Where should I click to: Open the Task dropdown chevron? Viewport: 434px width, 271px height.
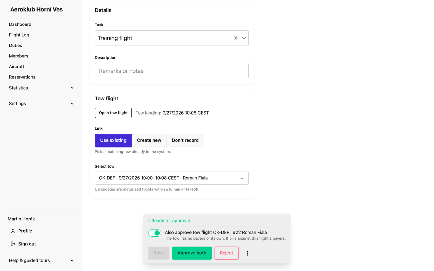tap(244, 38)
